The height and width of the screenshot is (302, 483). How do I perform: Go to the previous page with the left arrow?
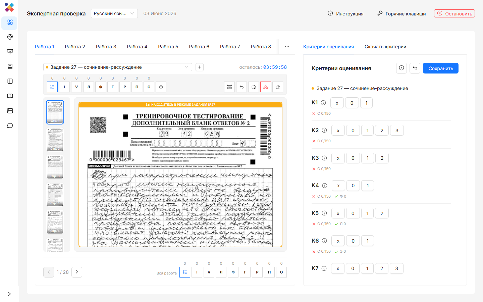coord(49,272)
